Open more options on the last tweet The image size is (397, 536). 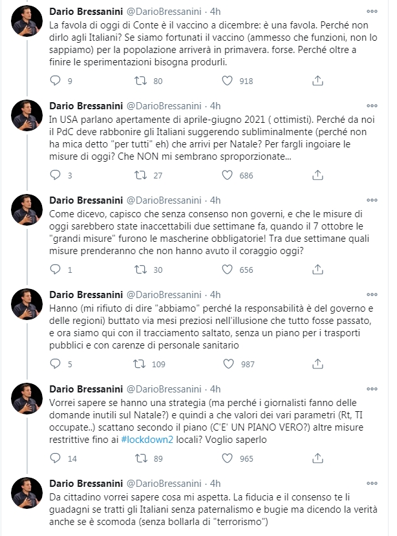372,483
